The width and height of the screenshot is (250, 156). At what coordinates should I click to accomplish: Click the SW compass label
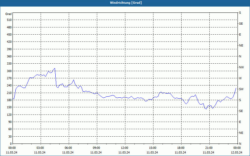[x=241, y=89]
